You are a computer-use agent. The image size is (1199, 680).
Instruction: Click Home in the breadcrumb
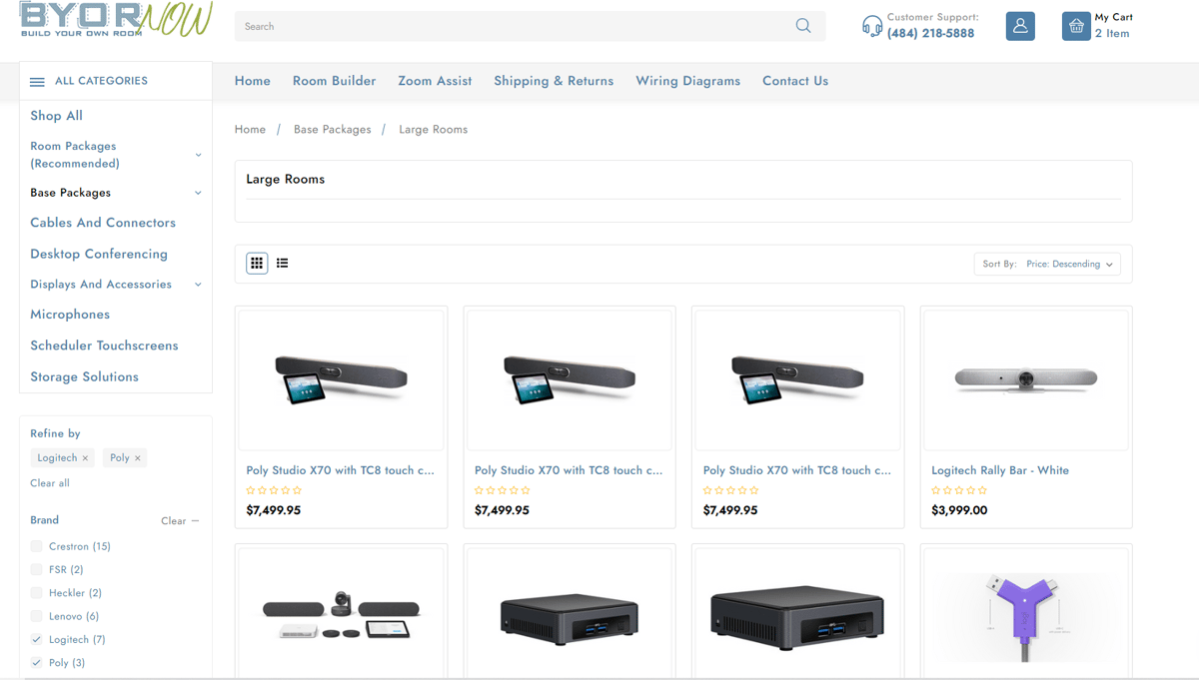tap(250, 130)
